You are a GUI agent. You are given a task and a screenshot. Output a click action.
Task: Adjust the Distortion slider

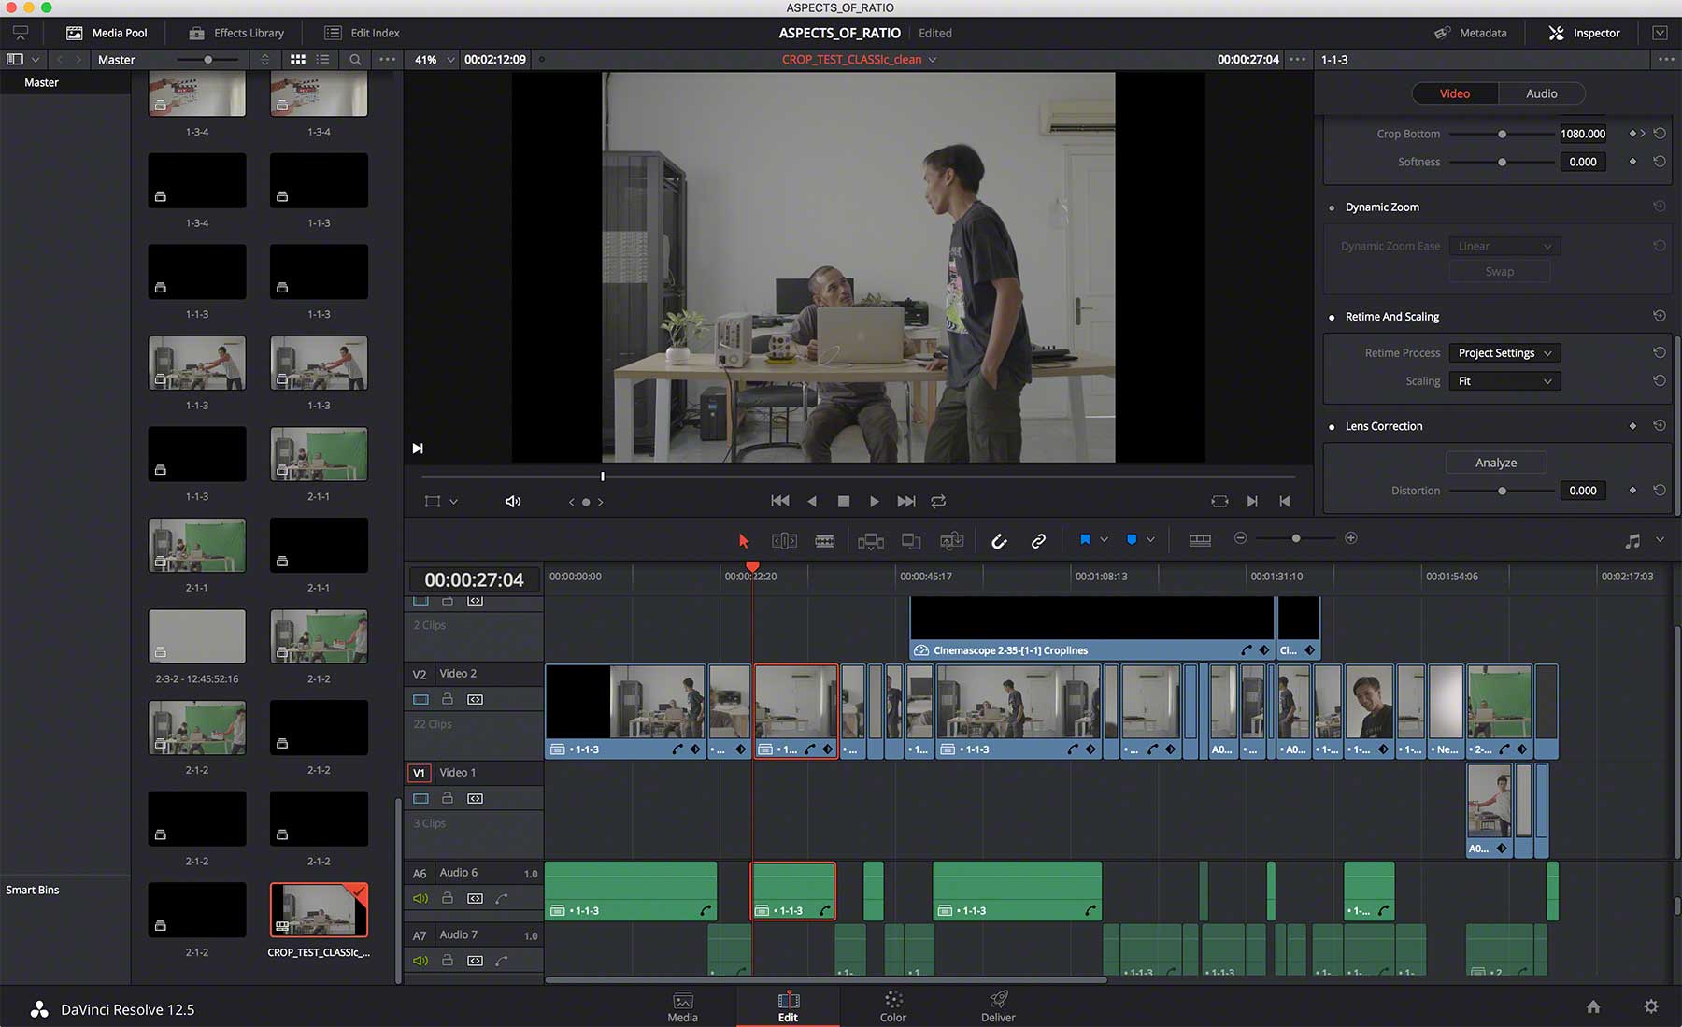click(1502, 491)
